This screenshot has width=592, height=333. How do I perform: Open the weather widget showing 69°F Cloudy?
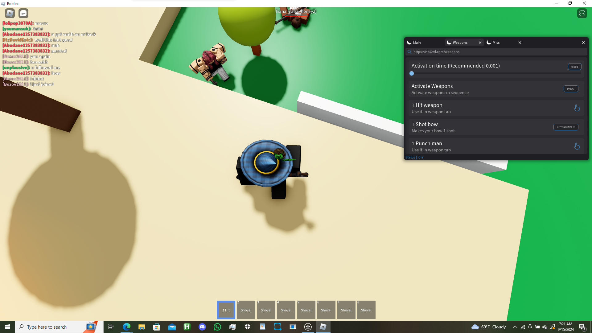489,327
